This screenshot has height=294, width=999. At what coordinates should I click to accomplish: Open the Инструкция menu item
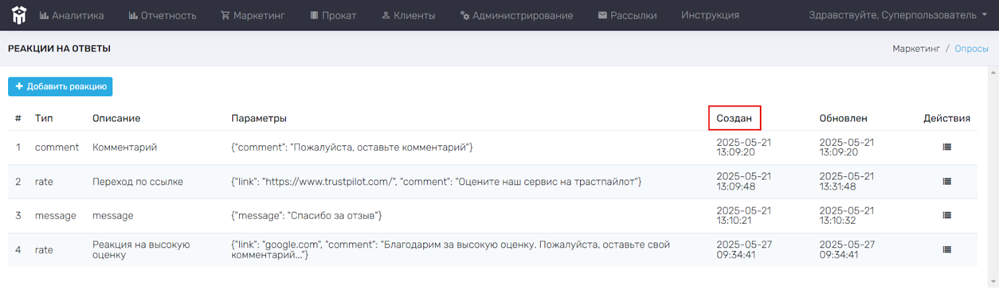(710, 15)
